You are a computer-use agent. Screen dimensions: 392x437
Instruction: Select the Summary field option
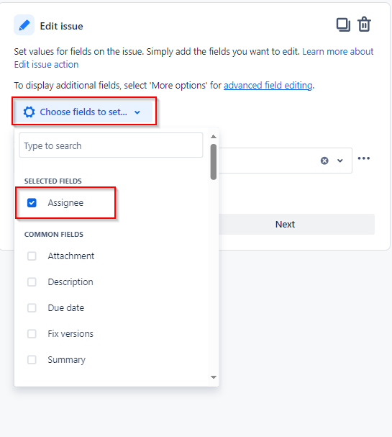coord(67,359)
